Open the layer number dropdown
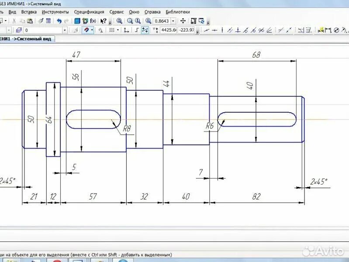 coord(65,30)
